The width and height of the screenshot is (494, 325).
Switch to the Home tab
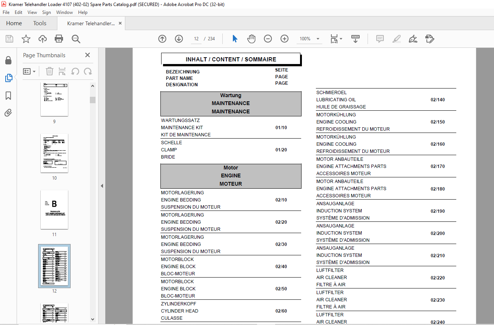tap(14, 23)
